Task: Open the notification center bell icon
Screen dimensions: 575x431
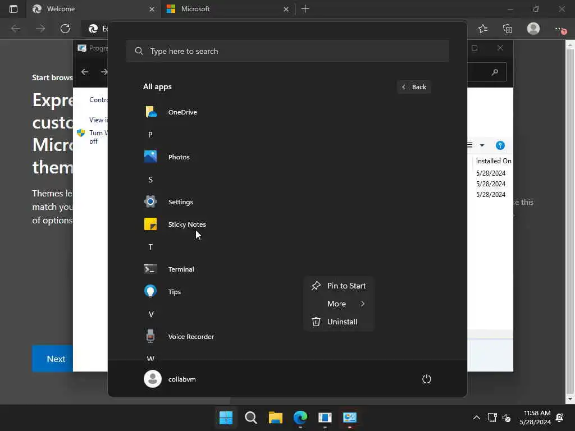Action: (x=560, y=418)
